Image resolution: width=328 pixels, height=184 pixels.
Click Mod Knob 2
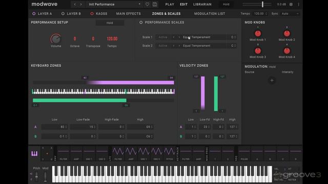(x=287, y=33)
